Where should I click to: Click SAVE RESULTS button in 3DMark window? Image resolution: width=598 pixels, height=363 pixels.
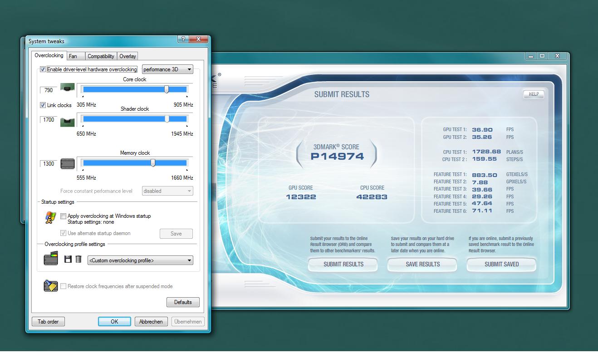pos(423,264)
